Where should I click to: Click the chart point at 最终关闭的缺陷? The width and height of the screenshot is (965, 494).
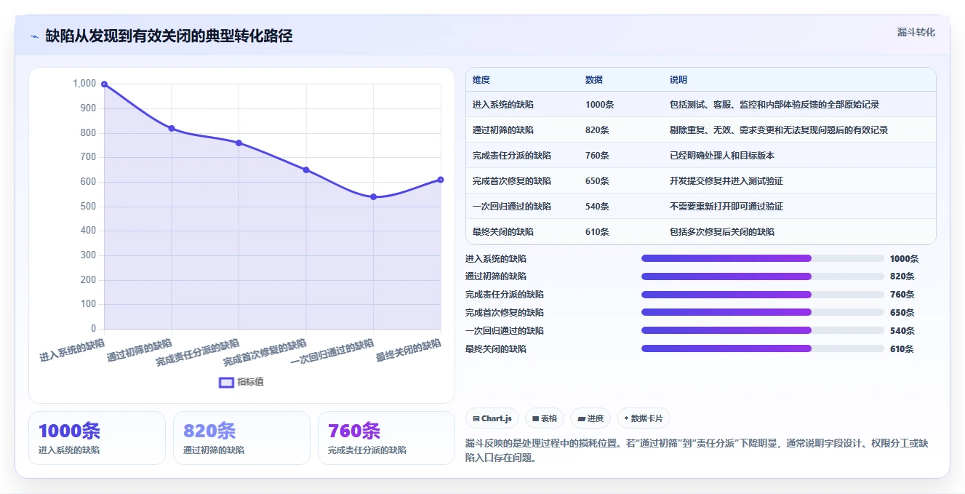click(x=441, y=180)
